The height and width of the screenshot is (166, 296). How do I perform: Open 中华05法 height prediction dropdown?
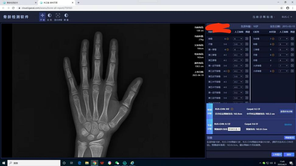tap(234, 129)
